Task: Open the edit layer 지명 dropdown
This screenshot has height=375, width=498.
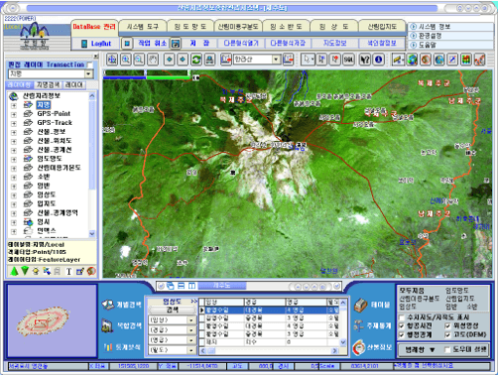Action: pyautogui.click(x=88, y=73)
